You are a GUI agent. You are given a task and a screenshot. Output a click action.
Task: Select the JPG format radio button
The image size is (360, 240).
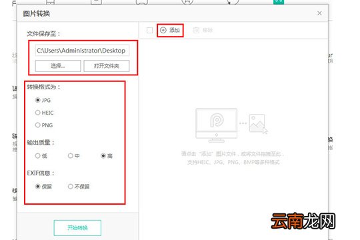point(37,100)
